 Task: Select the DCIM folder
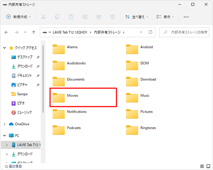tap(137, 65)
